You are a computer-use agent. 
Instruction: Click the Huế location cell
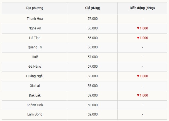(x=35, y=57)
